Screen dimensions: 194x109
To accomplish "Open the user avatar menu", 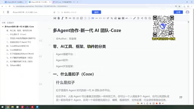I will point(187,12).
